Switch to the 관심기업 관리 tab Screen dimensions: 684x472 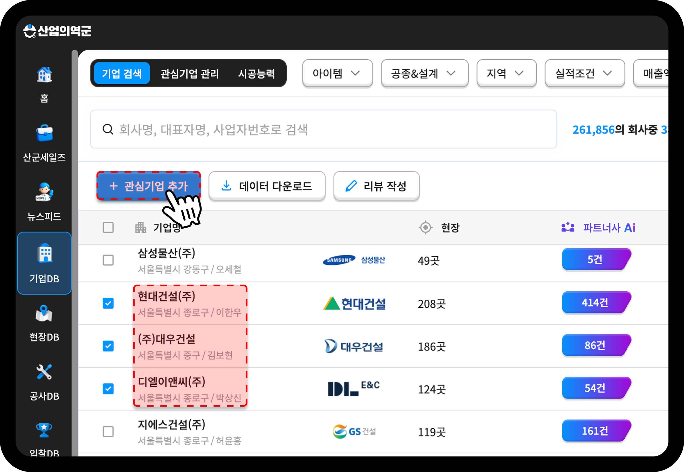coord(190,73)
